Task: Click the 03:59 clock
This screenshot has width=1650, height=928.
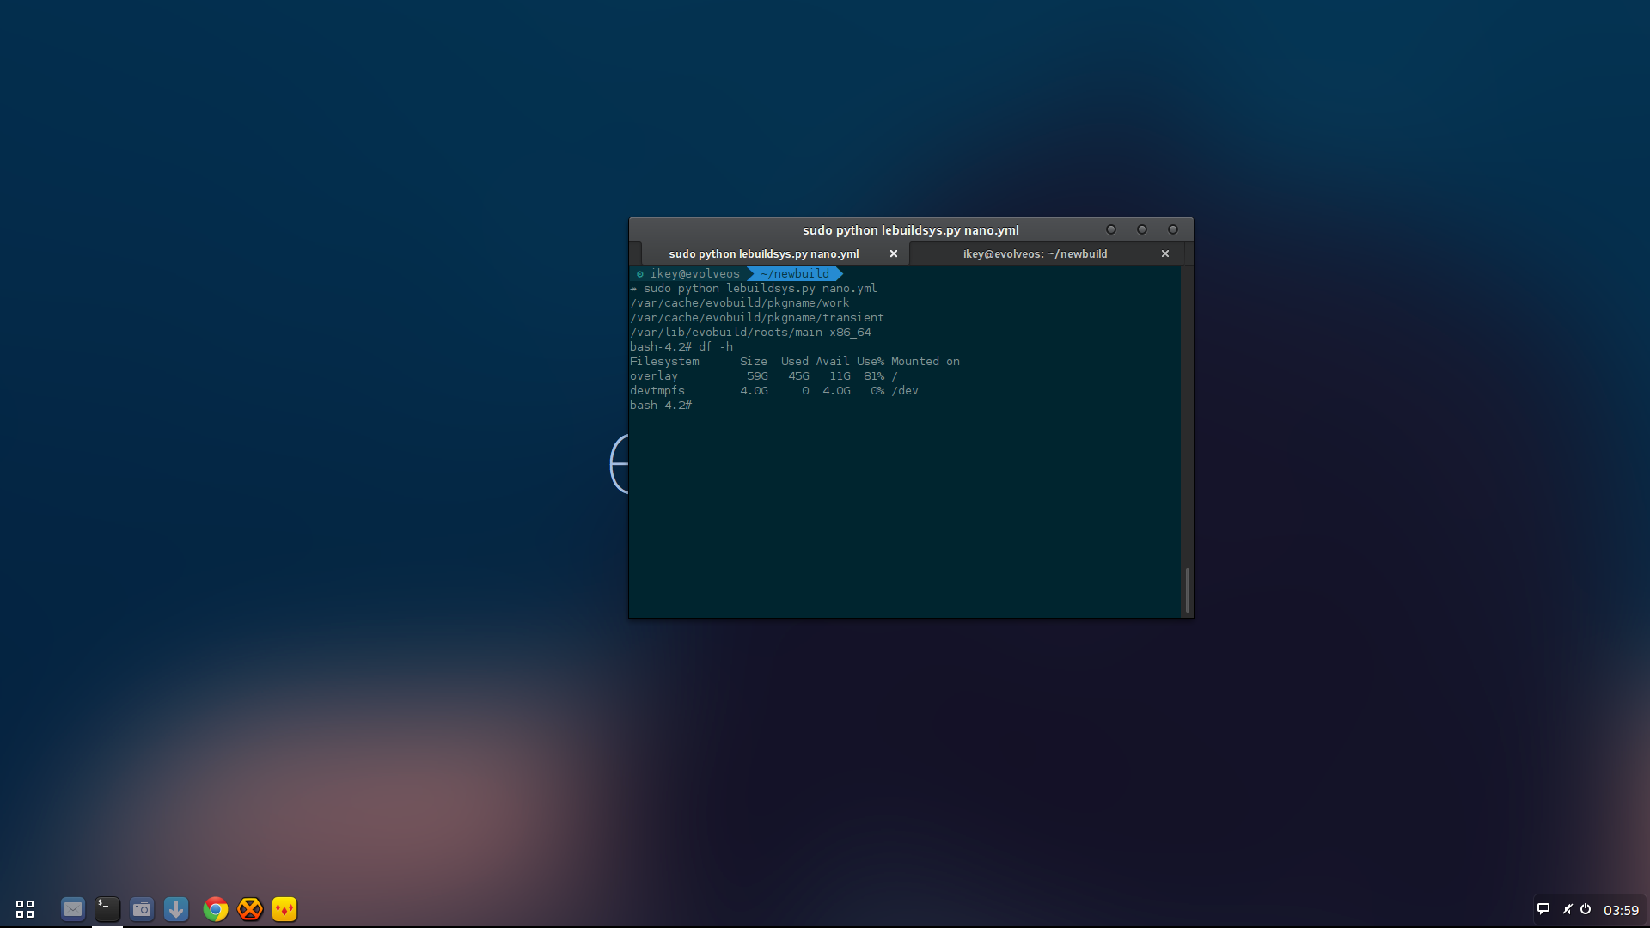Action: click(x=1621, y=910)
